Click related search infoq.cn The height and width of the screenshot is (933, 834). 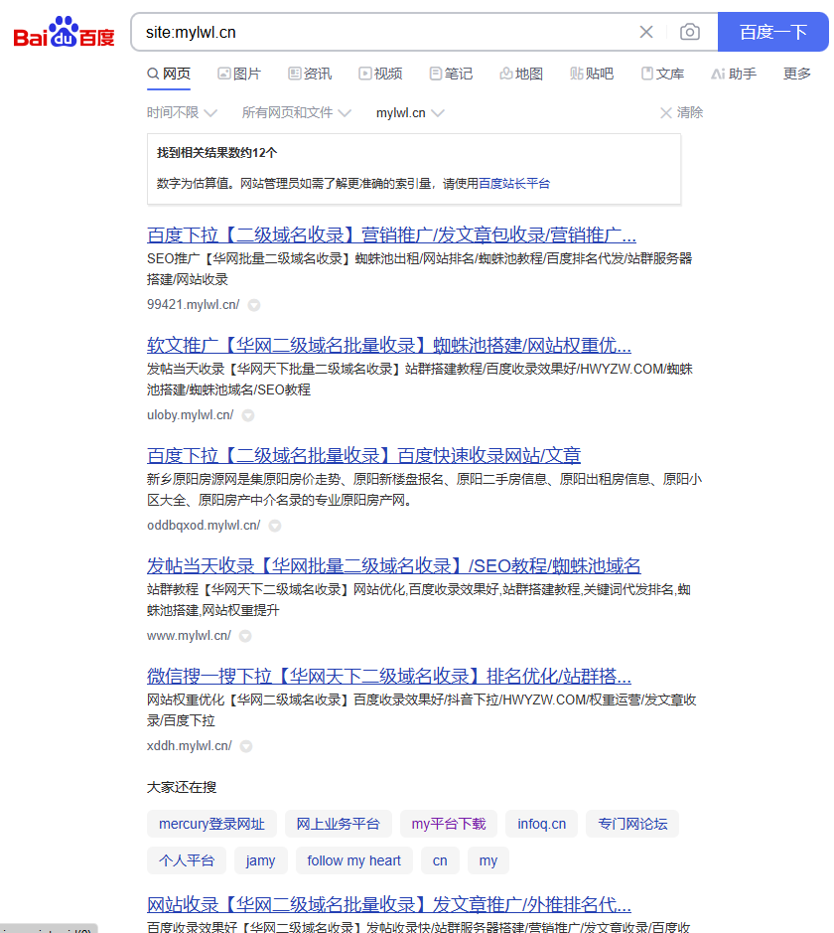[541, 824]
